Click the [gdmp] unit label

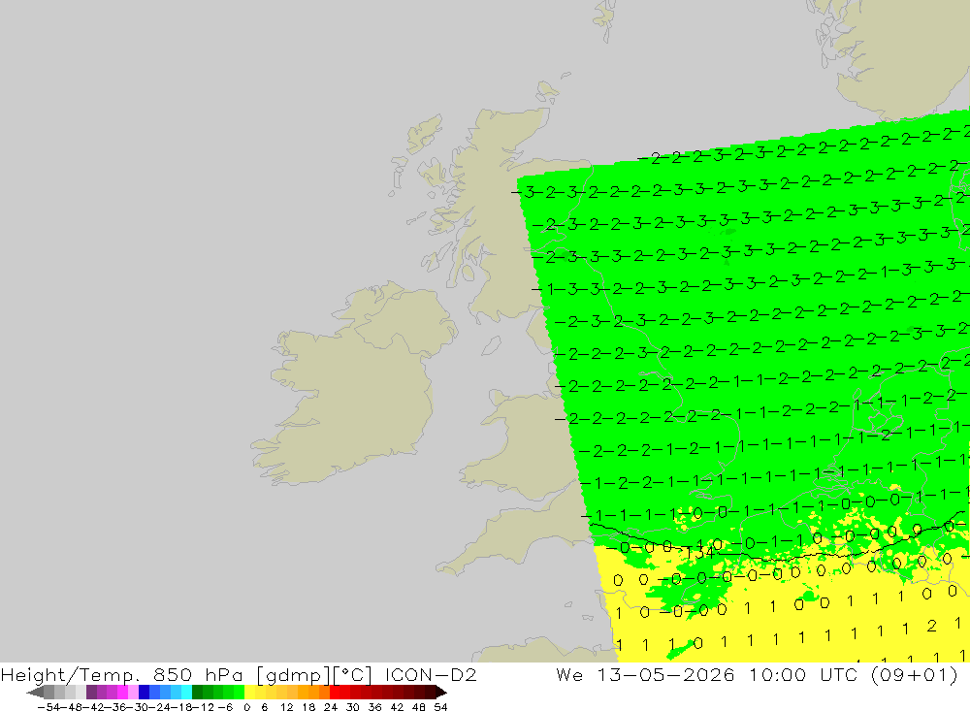coord(292,675)
